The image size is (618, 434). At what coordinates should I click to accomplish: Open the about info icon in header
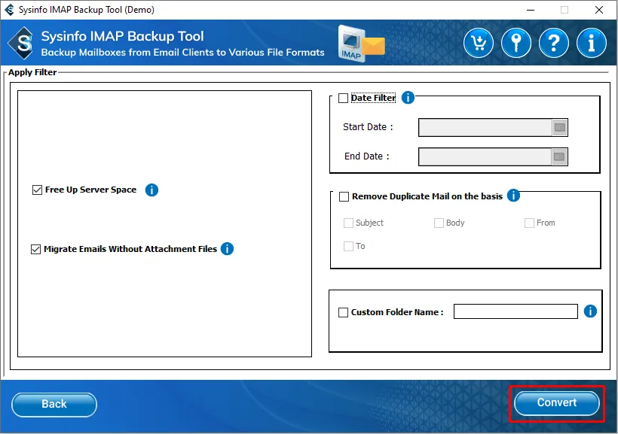point(592,44)
